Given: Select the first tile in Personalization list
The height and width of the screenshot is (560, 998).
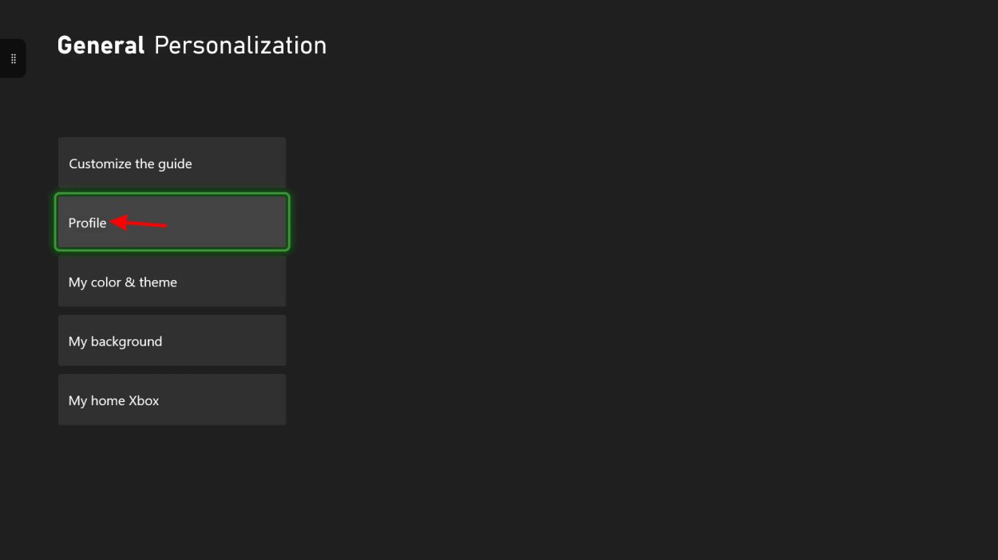Looking at the screenshot, I should 172,164.
